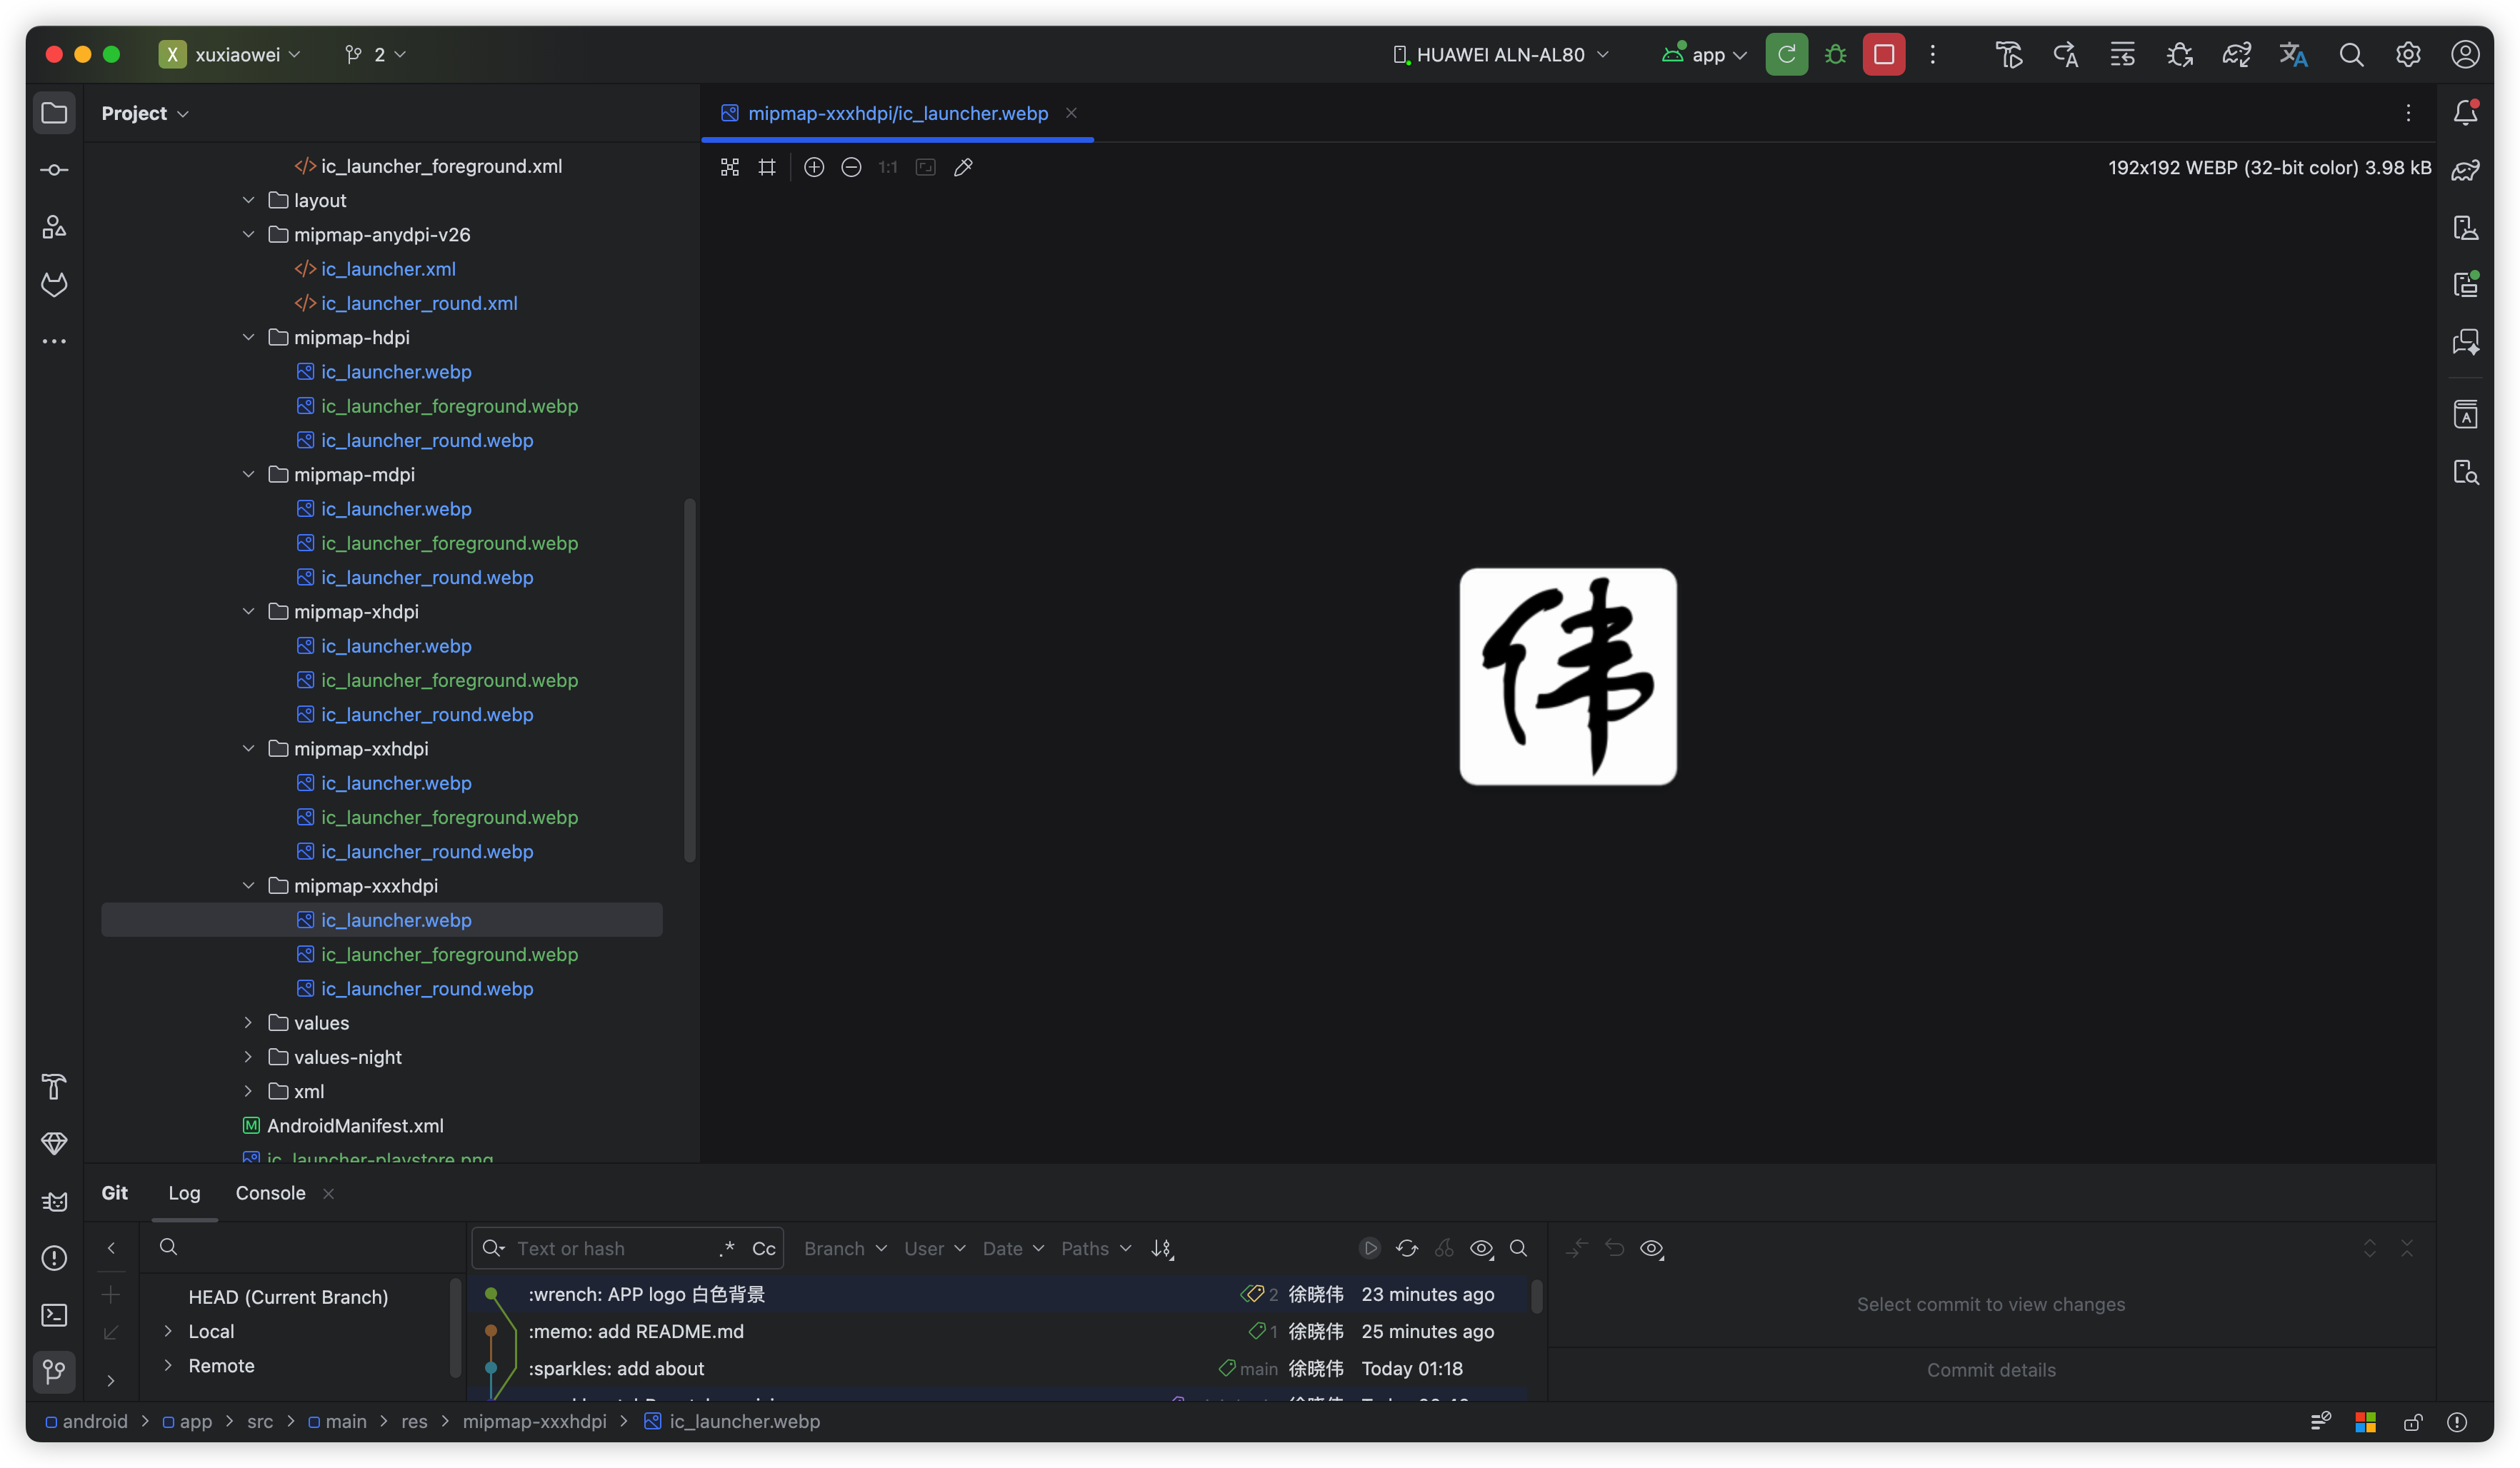Click the green rerun app button

coord(1786,54)
